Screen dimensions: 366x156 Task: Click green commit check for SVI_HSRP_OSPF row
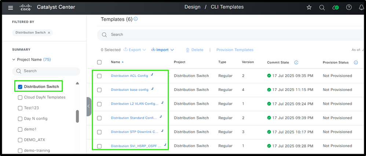(x=269, y=146)
